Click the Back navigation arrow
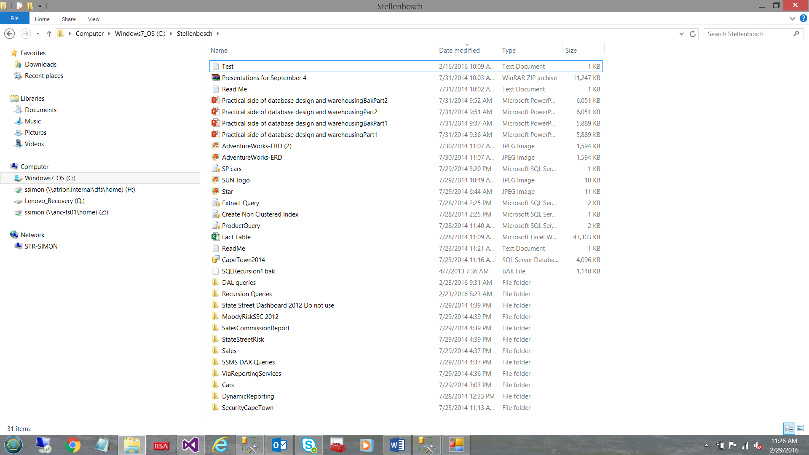The image size is (809, 455). [x=9, y=34]
